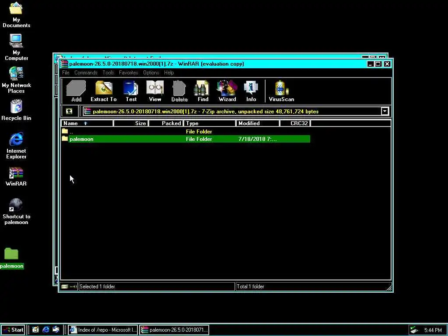The width and height of the screenshot is (448, 336).
Task: Maximize the WinRAR window
Action: [378, 64]
